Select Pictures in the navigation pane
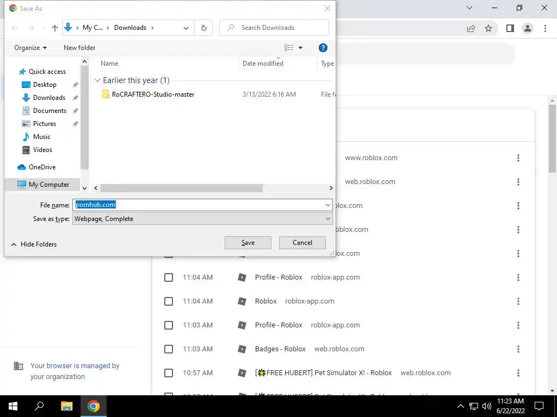The image size is (557, 417). [45, 124]
